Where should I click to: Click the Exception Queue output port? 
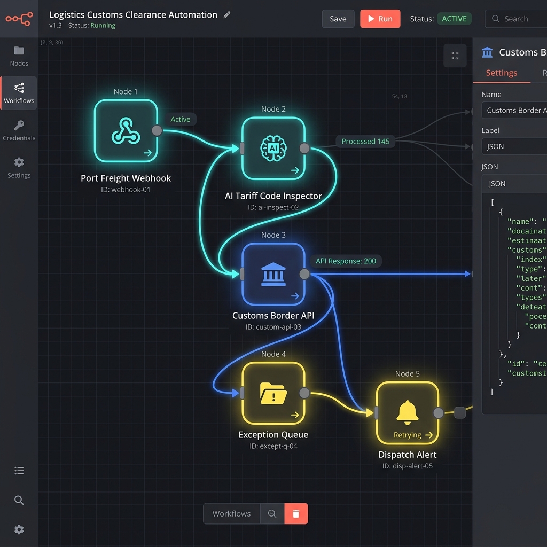click(x=304, y=393)
